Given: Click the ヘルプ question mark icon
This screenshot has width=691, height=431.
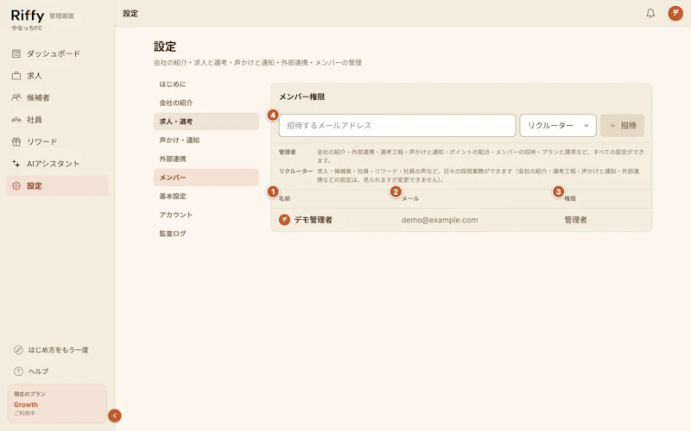Looking at the screenshot, I should point(18,372).
